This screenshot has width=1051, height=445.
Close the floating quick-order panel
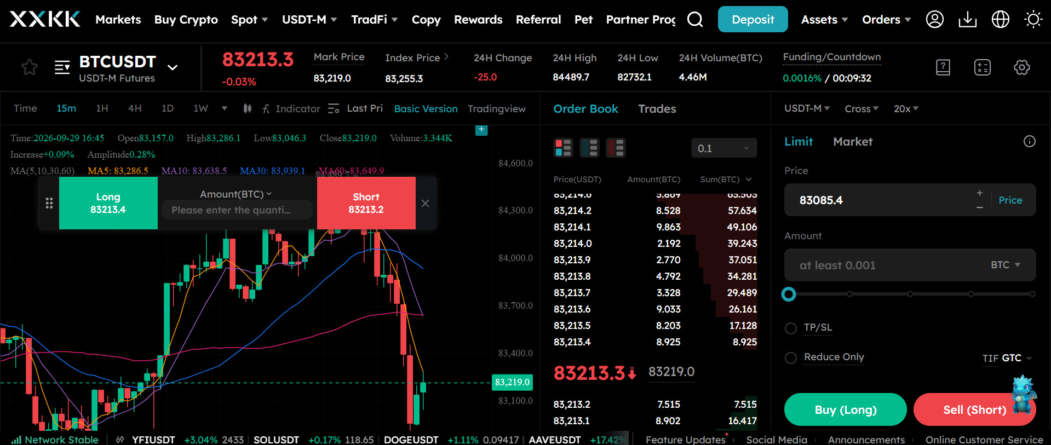pyautogui.click(x=425, y=203)
